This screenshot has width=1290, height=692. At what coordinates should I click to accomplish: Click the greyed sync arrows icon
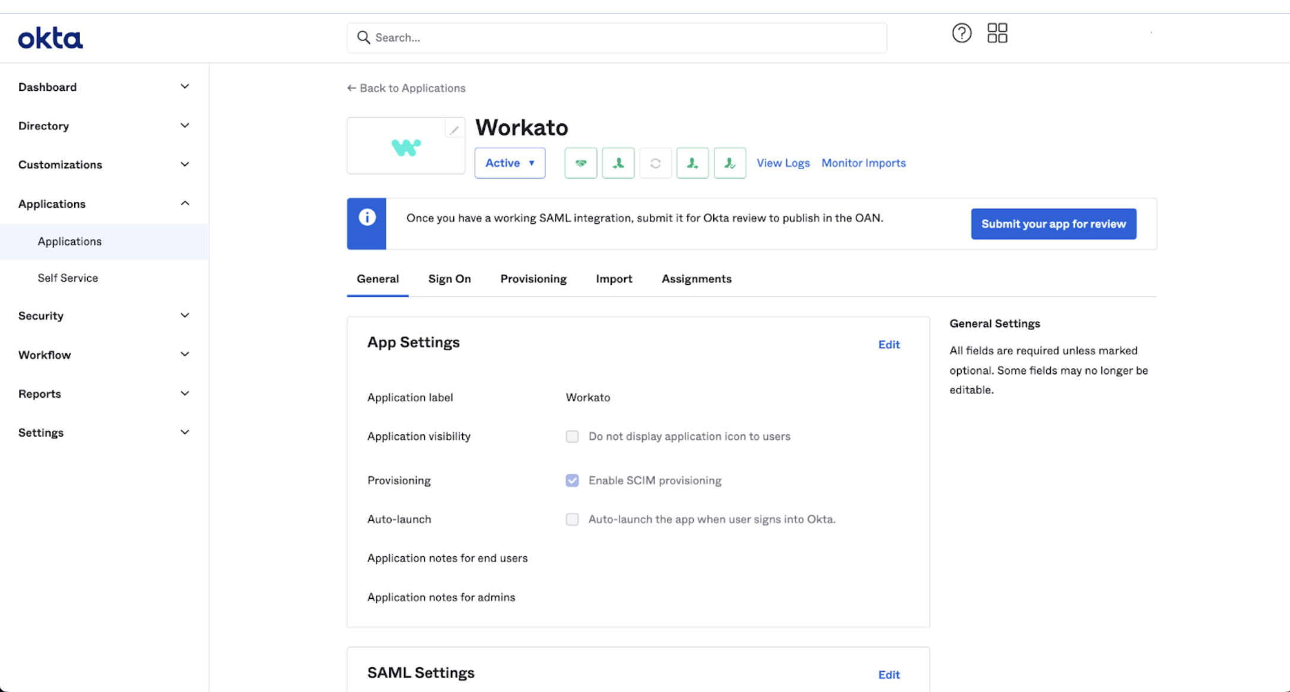pos(655,163)
